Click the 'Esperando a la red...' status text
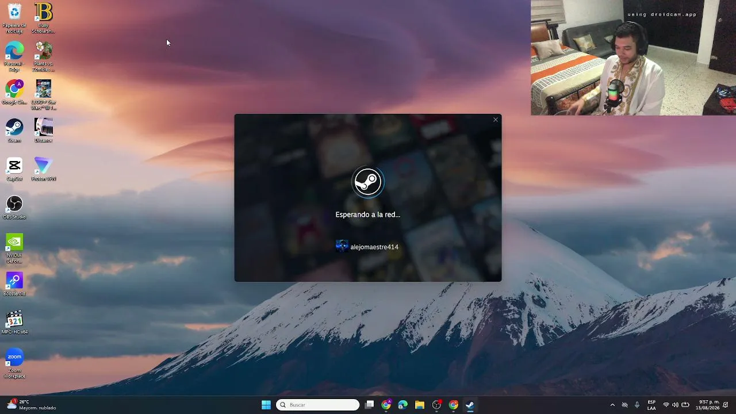The height and width of the screenshot is (414, 736). [368, 214]
